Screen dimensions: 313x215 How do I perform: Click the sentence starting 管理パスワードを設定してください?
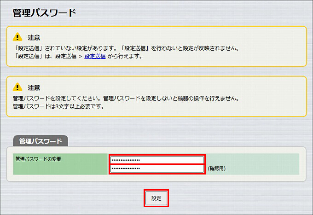coord(126,99)
